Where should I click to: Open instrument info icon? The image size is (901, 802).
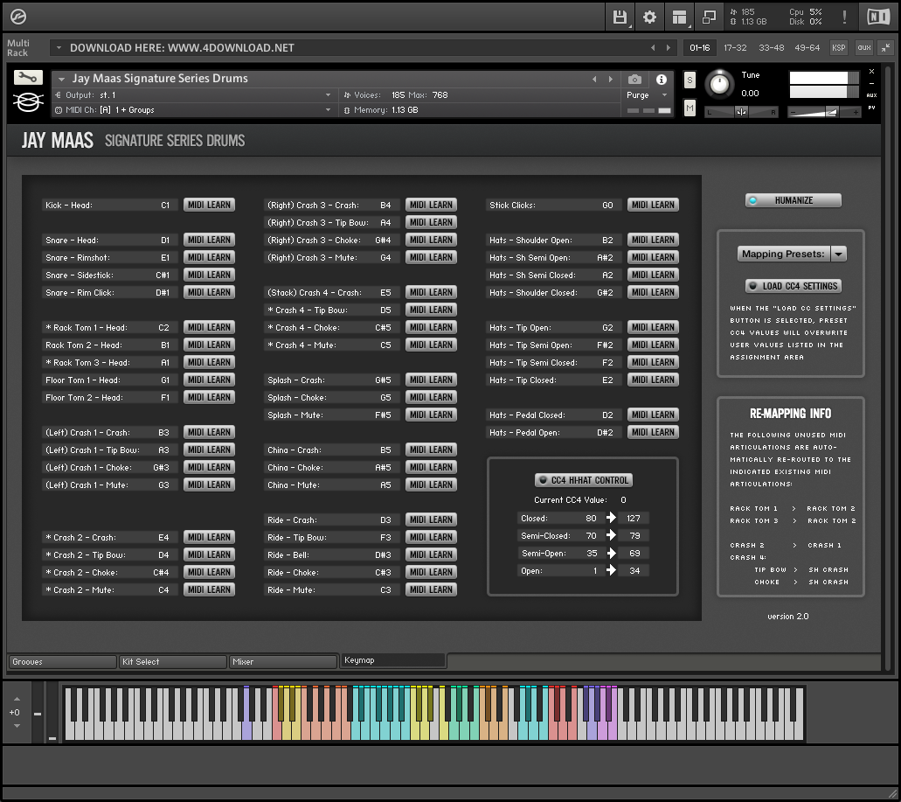[662, 80]
